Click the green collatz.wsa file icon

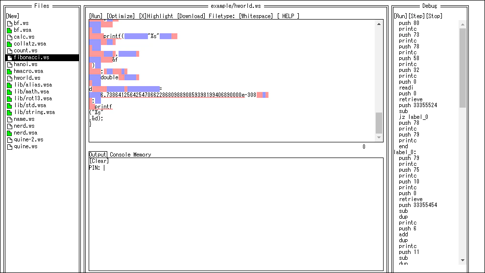(x=10, y=44)
